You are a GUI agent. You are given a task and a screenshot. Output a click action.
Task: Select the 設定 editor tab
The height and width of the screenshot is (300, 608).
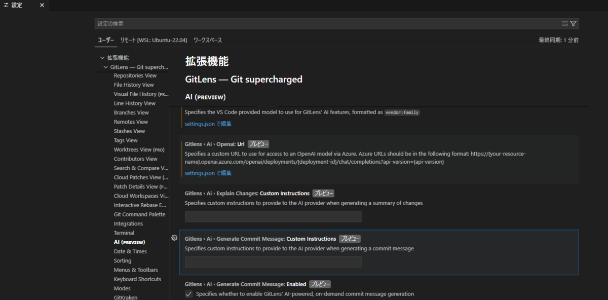(18, 5)
